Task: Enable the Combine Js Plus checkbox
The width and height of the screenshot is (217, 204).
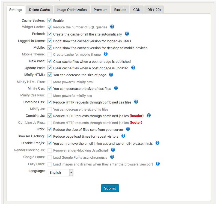Action: 50,123
